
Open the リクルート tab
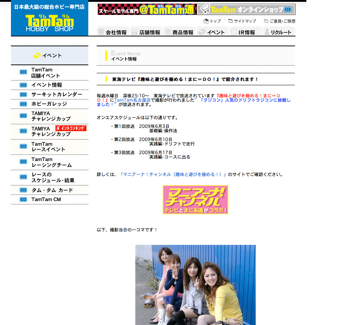[279, 32]
